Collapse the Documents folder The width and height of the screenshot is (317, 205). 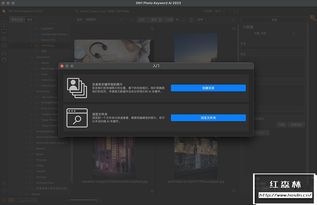(26, 57)
